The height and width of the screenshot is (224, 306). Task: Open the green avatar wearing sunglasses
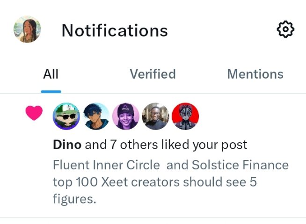[66, 116]
